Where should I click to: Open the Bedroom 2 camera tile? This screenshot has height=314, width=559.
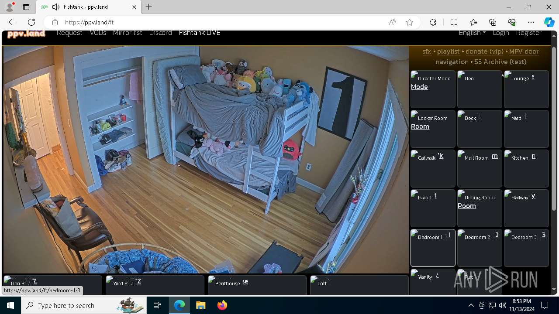pos(480,248)
